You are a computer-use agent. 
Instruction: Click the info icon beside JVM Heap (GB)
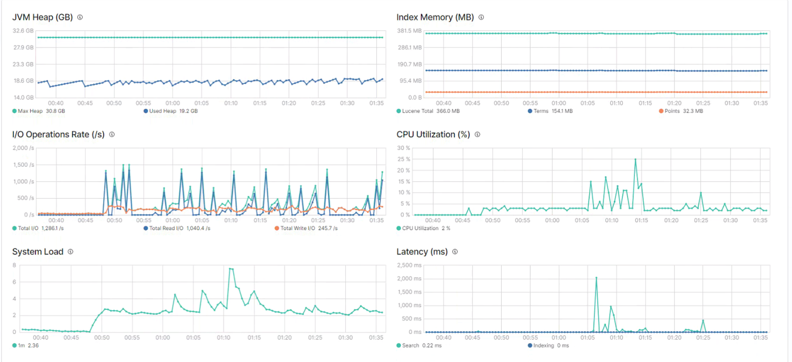click(x=80, y=17)
